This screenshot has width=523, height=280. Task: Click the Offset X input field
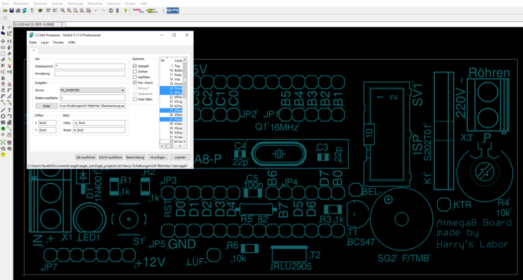coord(47,123)
